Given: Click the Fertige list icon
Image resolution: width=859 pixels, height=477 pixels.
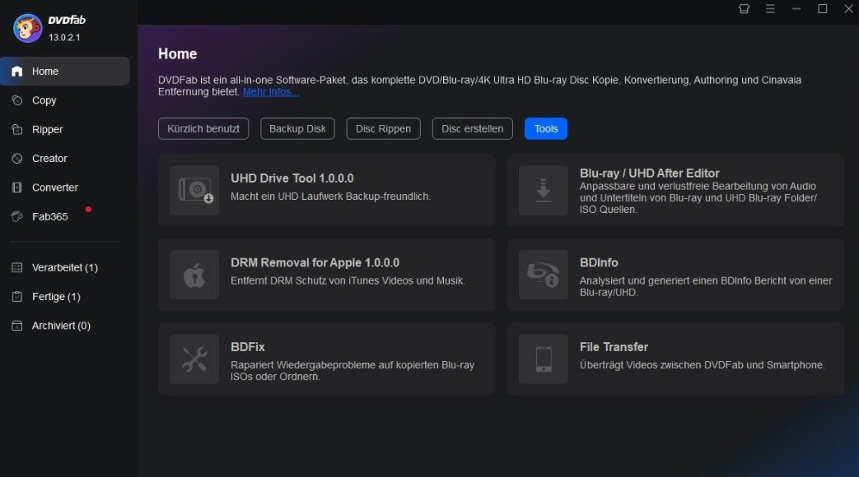Looking at the screenshot, I should pyautogui.click(x=17, y=297).
